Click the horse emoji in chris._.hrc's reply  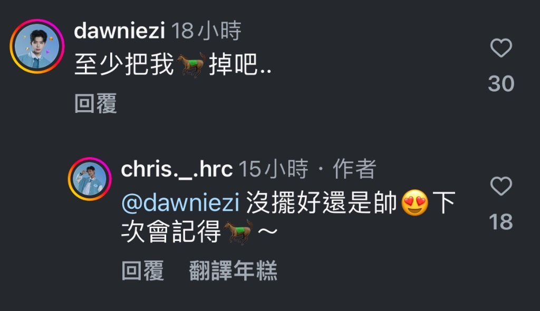239,232
